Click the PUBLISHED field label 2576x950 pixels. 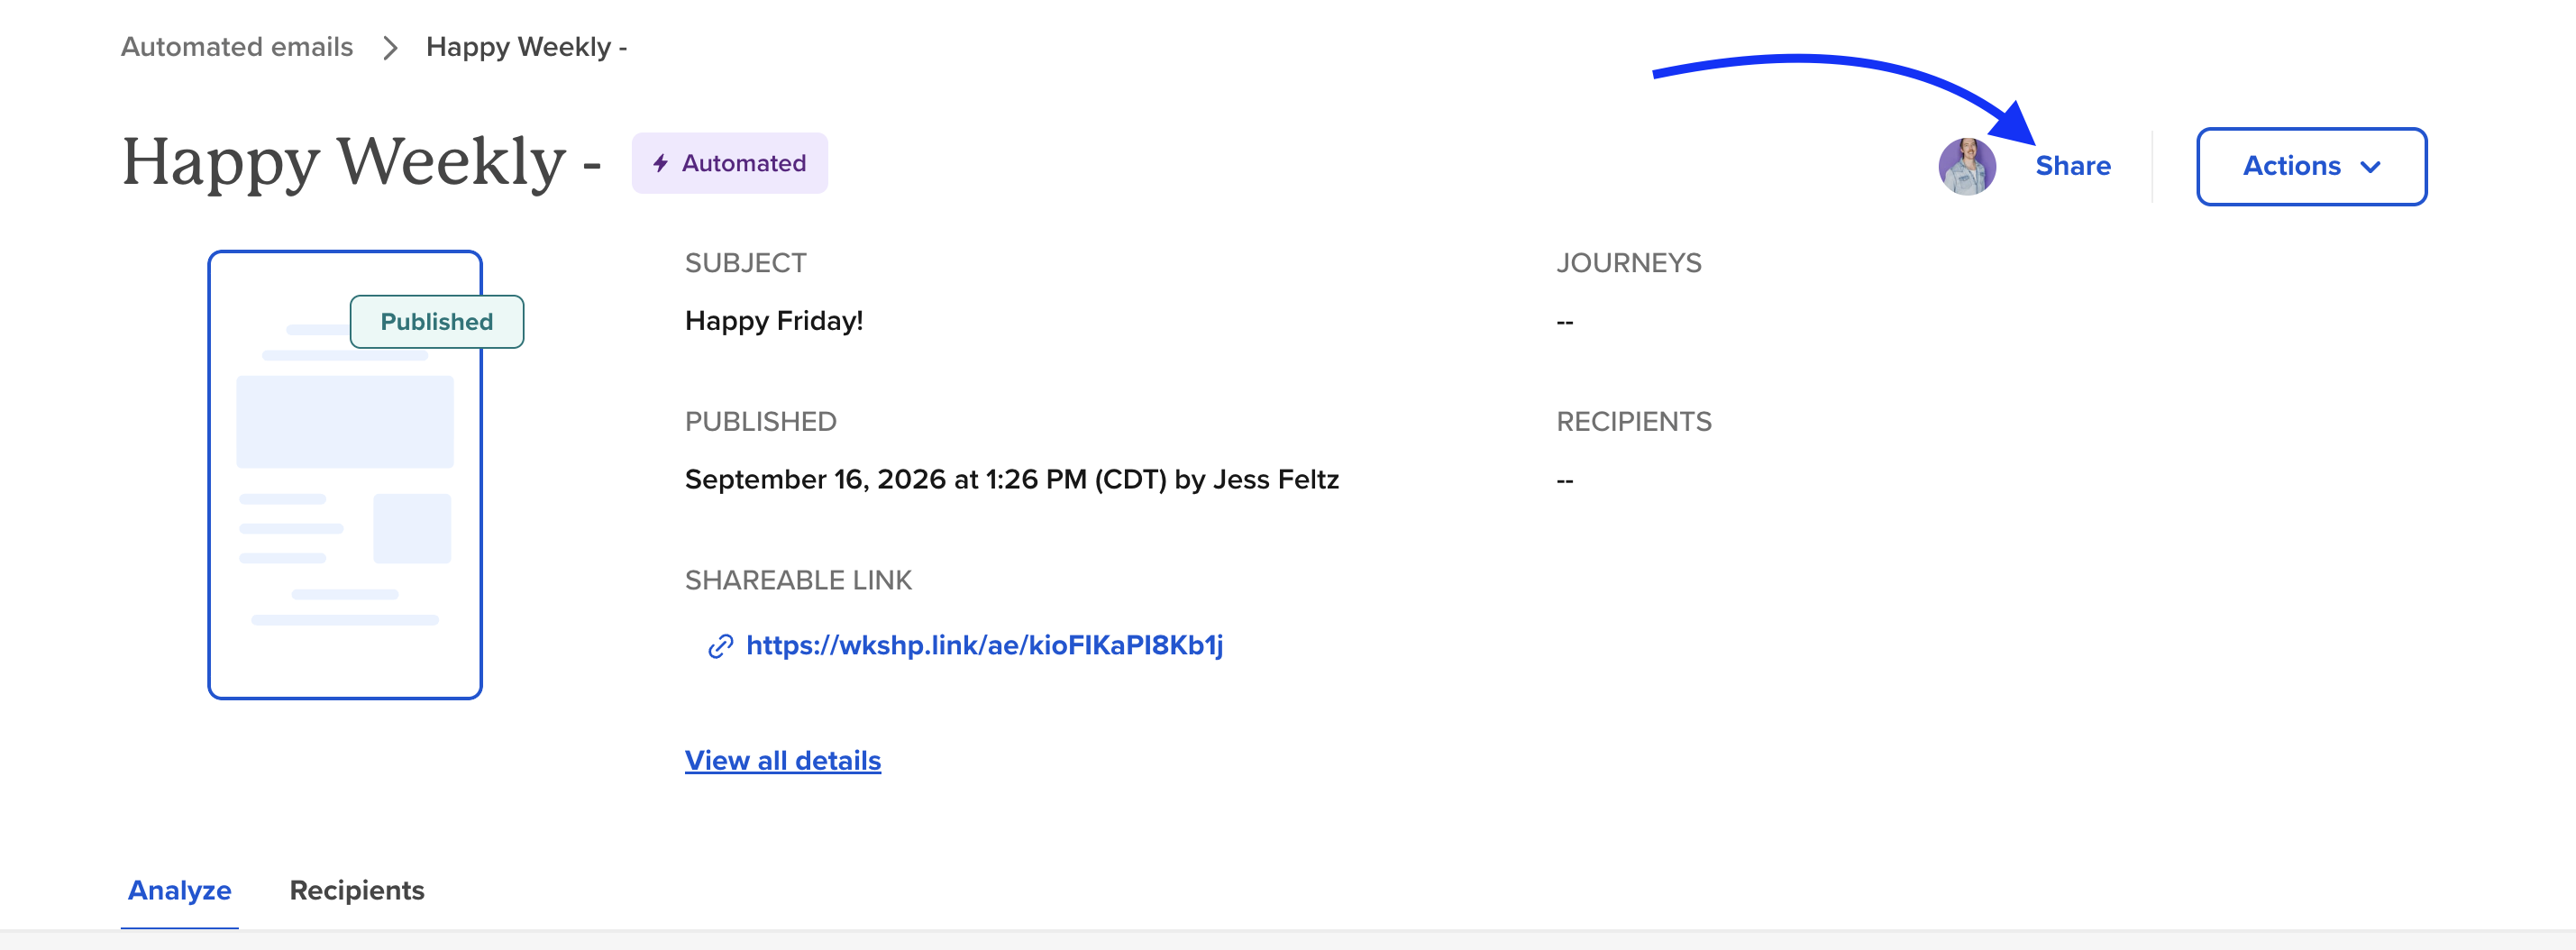coord(760,422)
